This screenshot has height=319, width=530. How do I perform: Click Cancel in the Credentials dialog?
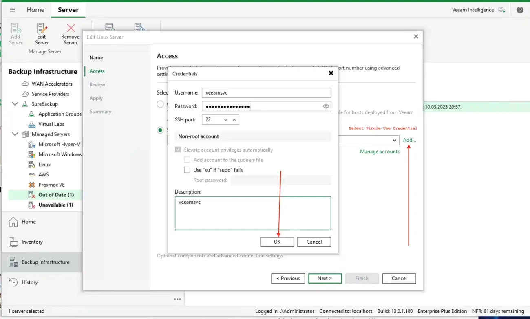(x=314, y=242)
